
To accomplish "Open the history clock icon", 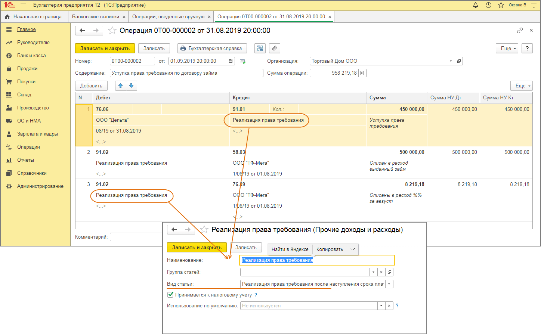I will pos(488,5).
